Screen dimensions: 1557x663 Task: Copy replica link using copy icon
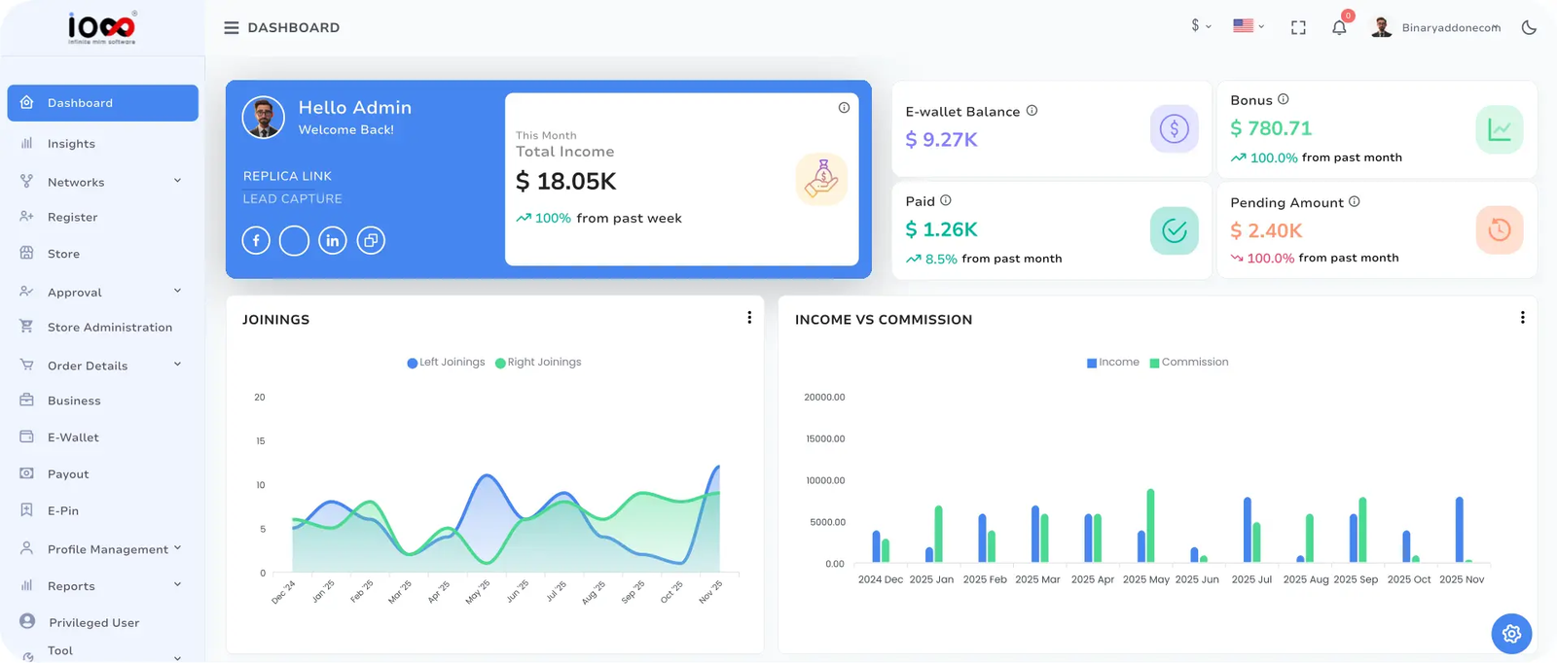coord(371,240)
